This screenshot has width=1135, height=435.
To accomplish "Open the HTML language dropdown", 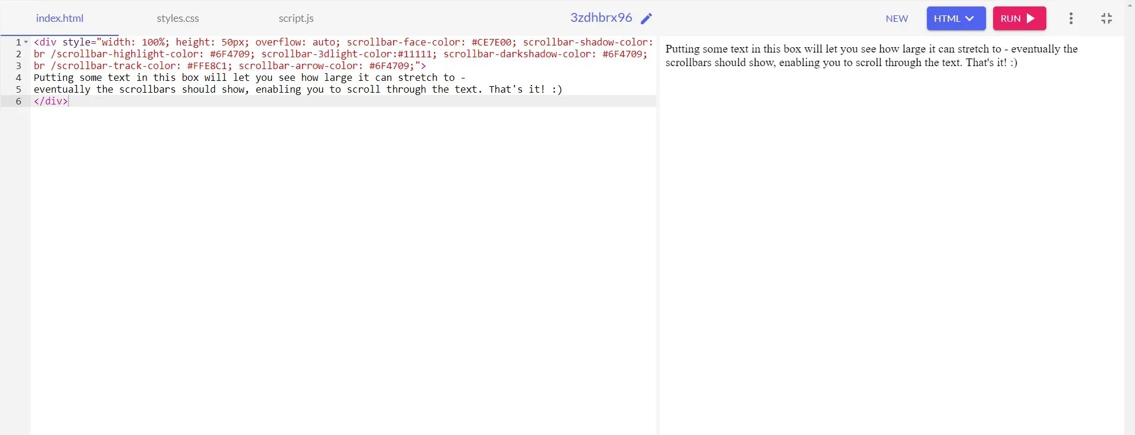I will (956, 18).
